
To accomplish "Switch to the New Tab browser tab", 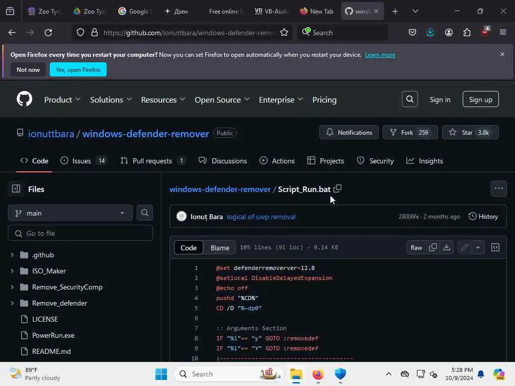I will pyautogui.click(x=317, y=11).
